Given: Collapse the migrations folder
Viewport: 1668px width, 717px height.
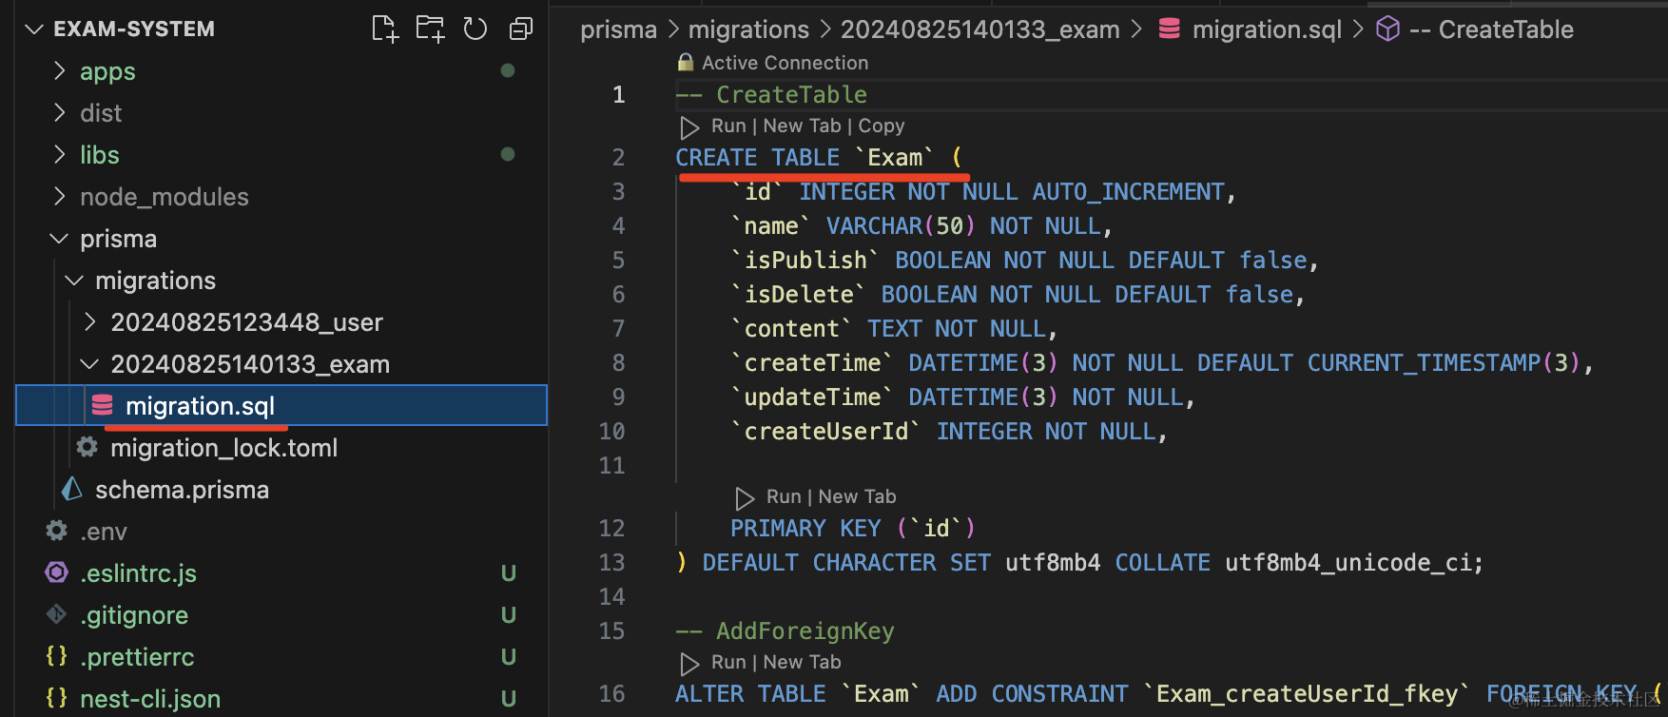Looking at the screenshot, I should (x=74, y=281).
